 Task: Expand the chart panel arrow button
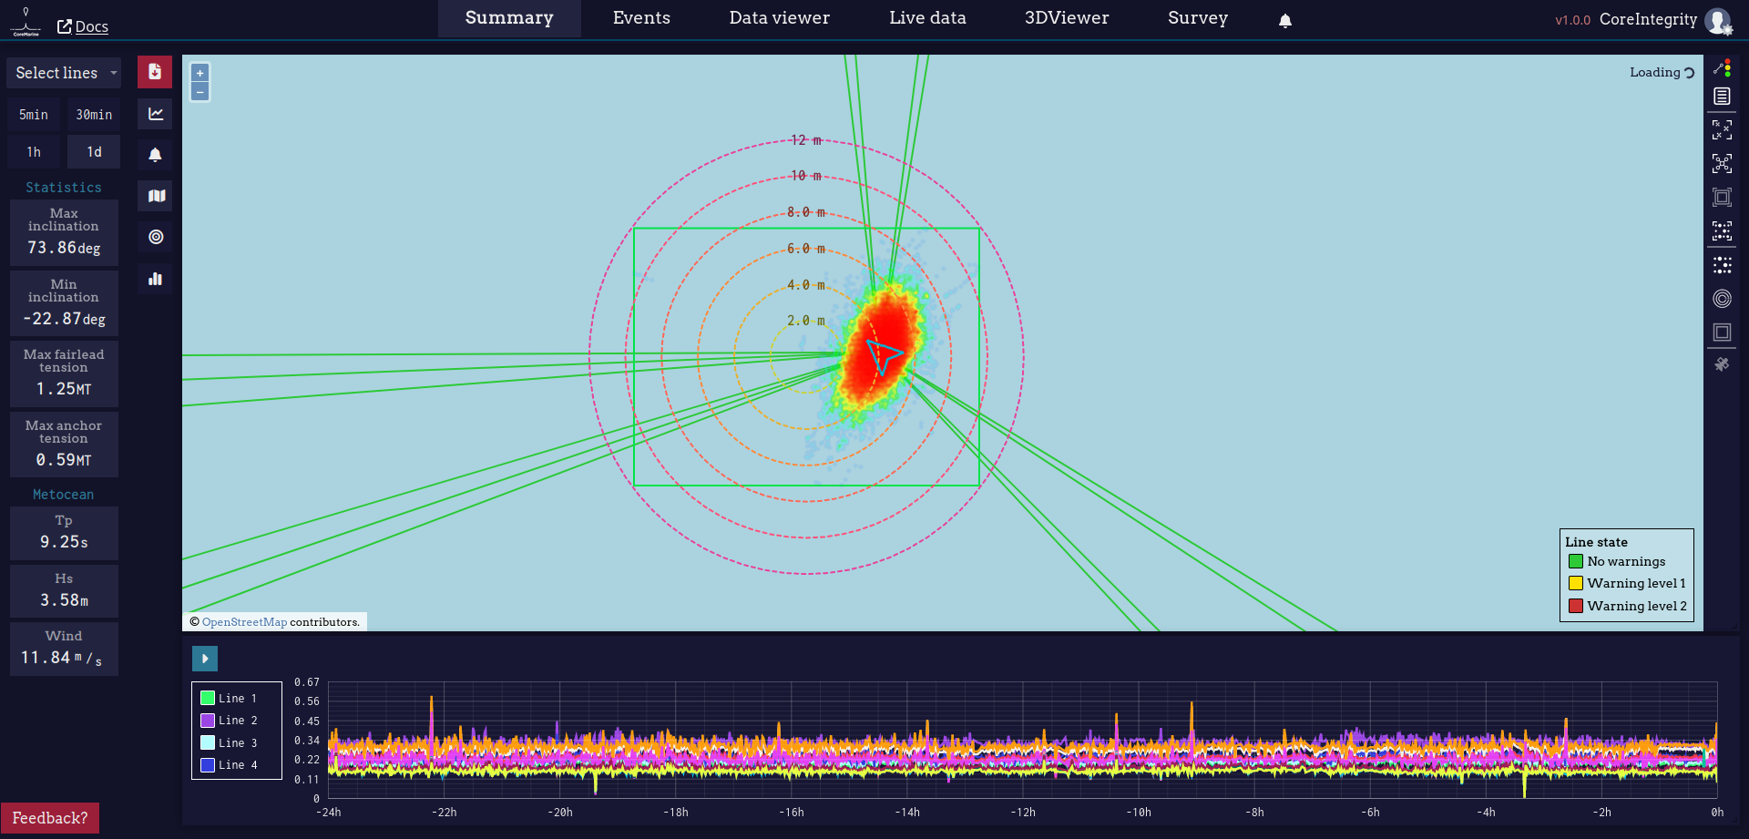(205, 659)
